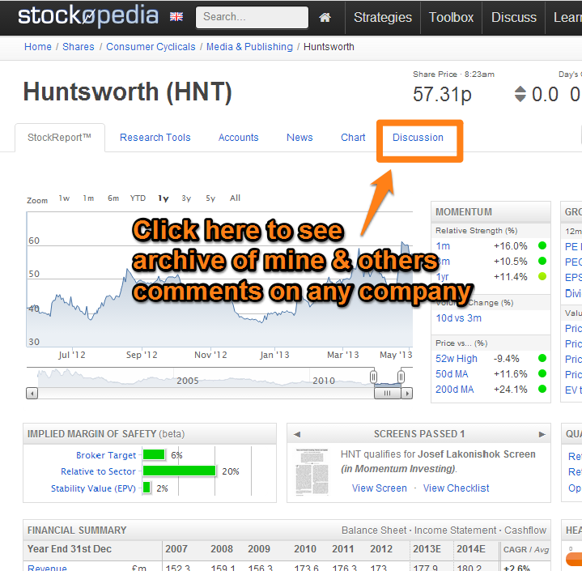Focus the Search input field
This screenshot has width=582, height=571.
[252, 17]
